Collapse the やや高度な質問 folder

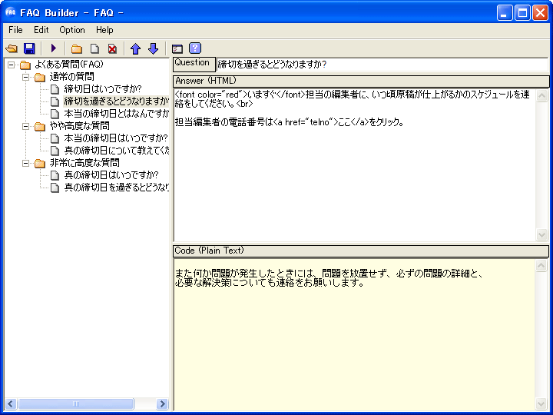[x=25, y=126]
